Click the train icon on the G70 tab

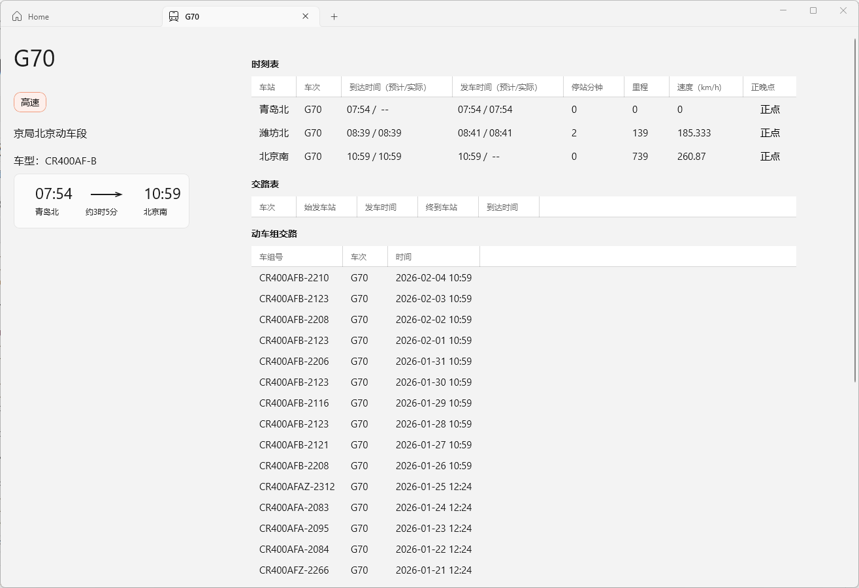[x=173, y=16]
